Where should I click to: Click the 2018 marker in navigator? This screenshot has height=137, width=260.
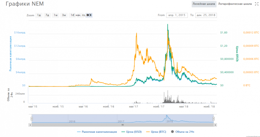point(170,121)
